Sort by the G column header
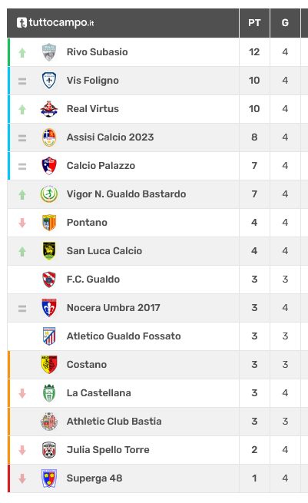This screenshot has width=308, height=503. click(285, 23)
